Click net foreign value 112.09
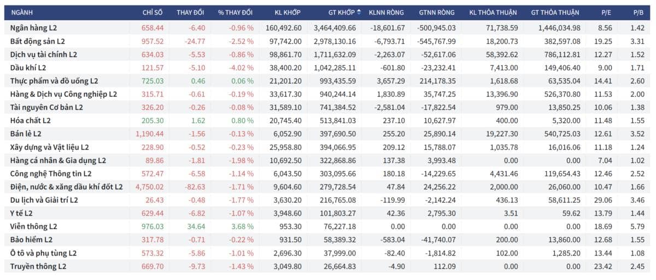The height and width of the screenshot is (280, 656). 444,266
